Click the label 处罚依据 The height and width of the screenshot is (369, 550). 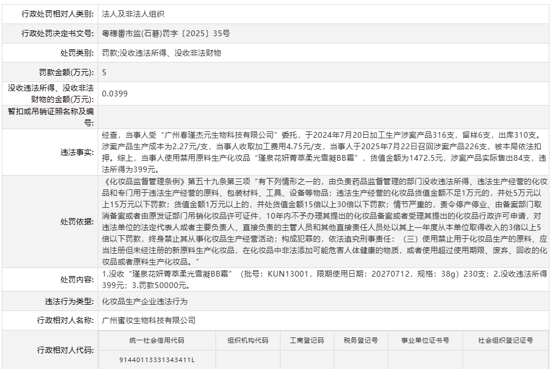[77, 222]
